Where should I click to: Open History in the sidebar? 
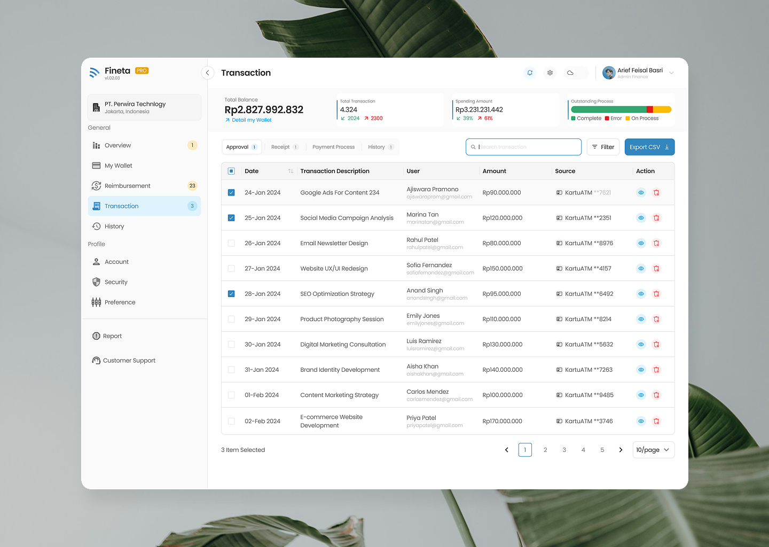click(x=144, y=226)
